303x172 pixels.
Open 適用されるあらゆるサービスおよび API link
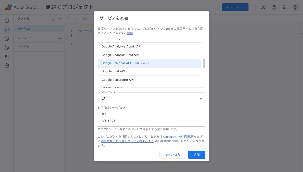(x=127, y=141)
